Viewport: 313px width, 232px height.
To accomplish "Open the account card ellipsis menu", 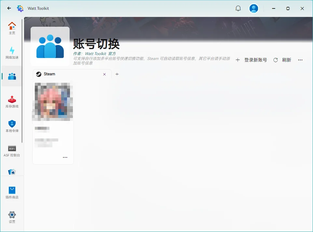I will [65, 157].
